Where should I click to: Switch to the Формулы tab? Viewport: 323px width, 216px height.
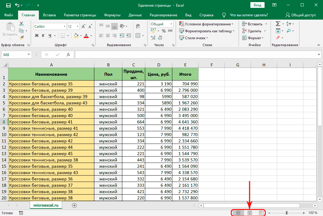click(112, 15)
